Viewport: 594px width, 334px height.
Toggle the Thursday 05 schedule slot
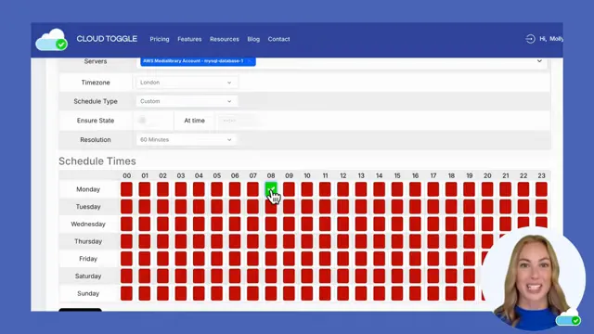[216, 241]
